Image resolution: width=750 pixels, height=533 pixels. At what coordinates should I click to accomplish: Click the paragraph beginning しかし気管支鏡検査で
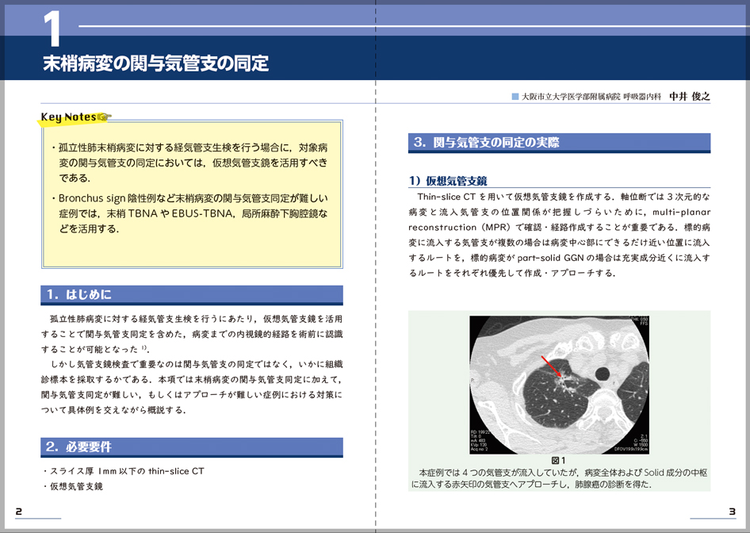[192, 387]
